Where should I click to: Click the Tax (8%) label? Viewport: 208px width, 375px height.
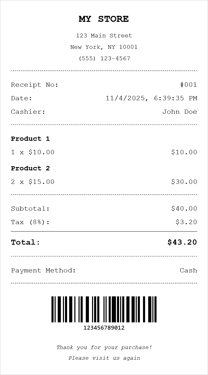pyautogui.click(x=30, y=222)
